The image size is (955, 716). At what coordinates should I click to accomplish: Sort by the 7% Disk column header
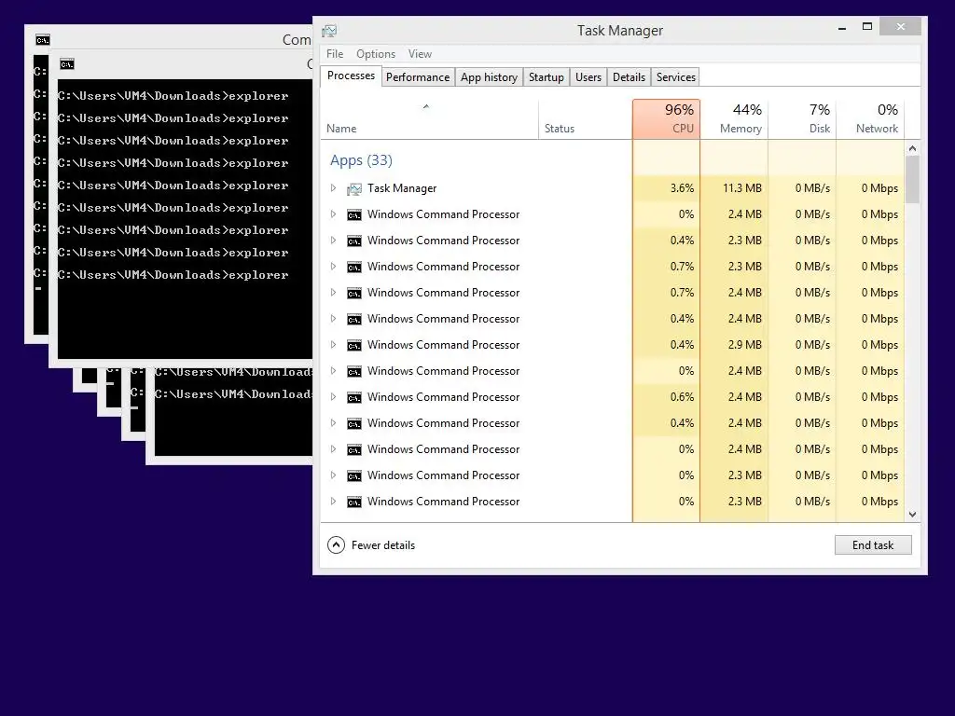tap(802, 118)
